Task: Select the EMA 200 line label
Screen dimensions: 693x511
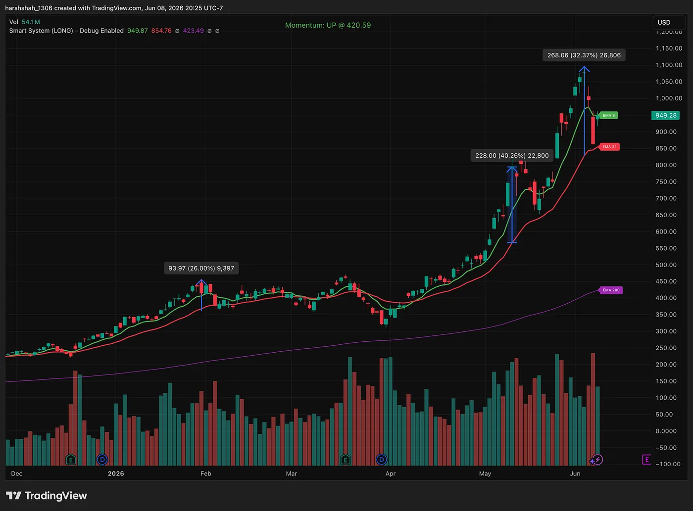Action: pos(611,290)
